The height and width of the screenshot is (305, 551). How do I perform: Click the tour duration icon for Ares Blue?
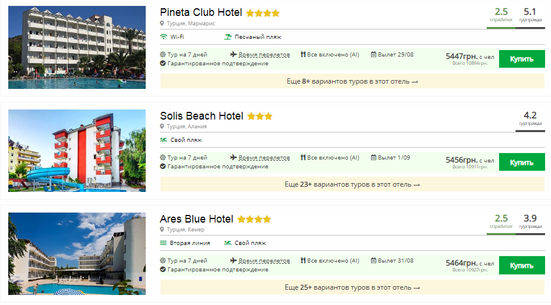click(163, 260)
